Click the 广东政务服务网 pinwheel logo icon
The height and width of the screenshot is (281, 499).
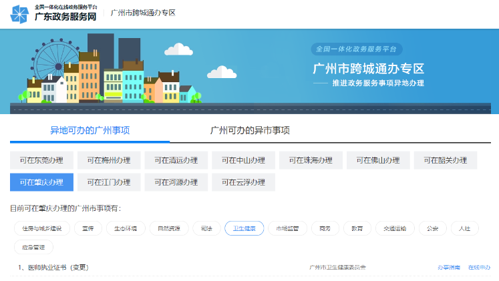point(19,14)
